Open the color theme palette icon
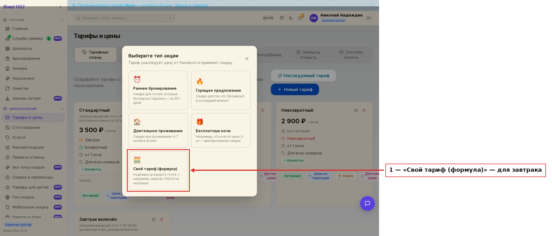This screenshot has height=236, width=552. [x=282, y=18]
